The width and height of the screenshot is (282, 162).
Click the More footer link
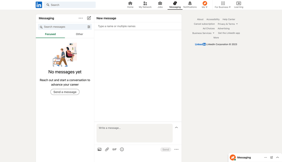pyautogui.click(x=216, y=38)
